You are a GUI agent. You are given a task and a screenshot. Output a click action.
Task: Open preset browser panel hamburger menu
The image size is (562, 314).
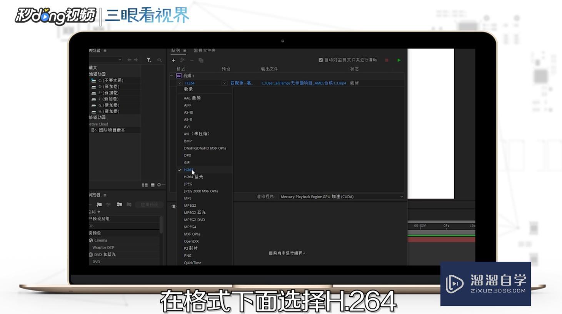click(105, 195)
